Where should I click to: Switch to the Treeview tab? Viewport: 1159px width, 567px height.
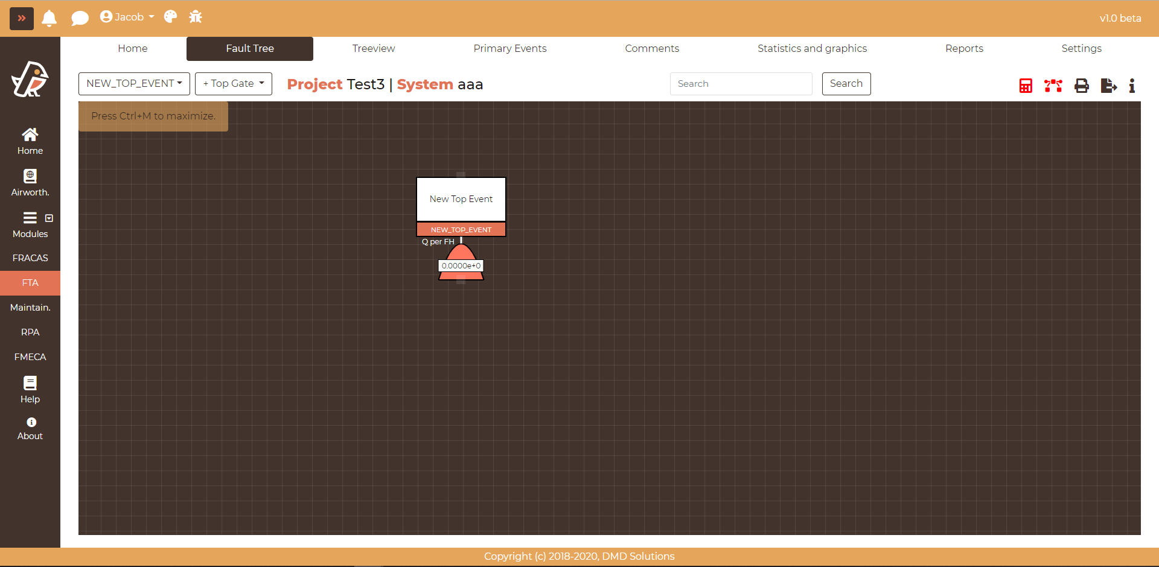click(374, 48)
